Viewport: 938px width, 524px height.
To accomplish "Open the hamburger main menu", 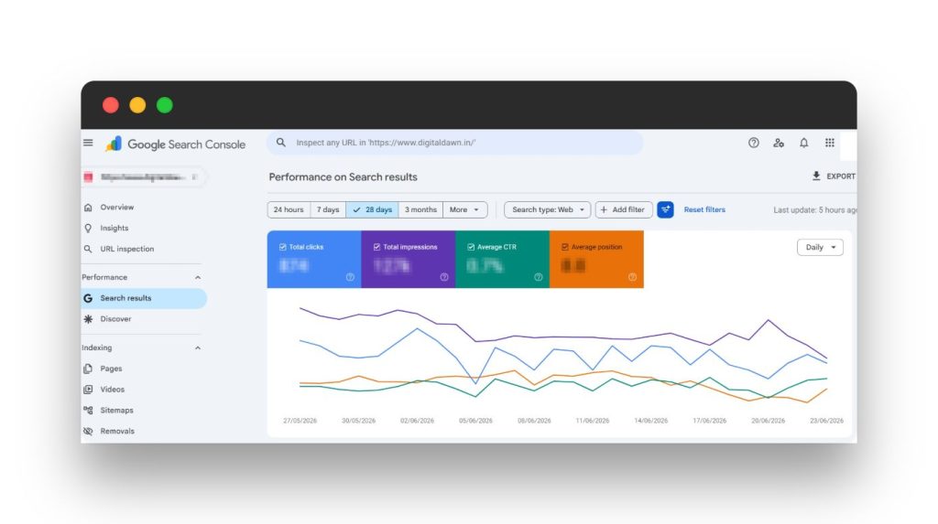I will pyautogui.click(x=88, y=143).
